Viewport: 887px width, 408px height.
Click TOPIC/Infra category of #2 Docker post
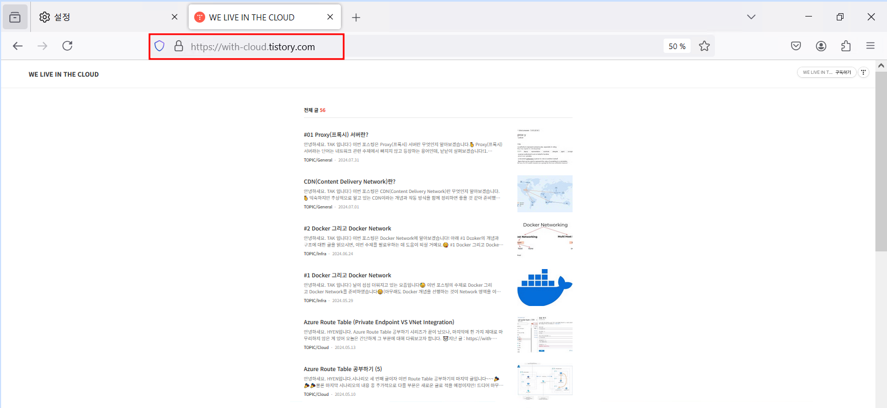315,254
